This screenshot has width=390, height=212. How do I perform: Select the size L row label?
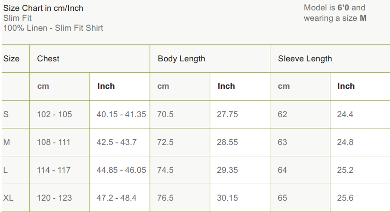point(6,170)
